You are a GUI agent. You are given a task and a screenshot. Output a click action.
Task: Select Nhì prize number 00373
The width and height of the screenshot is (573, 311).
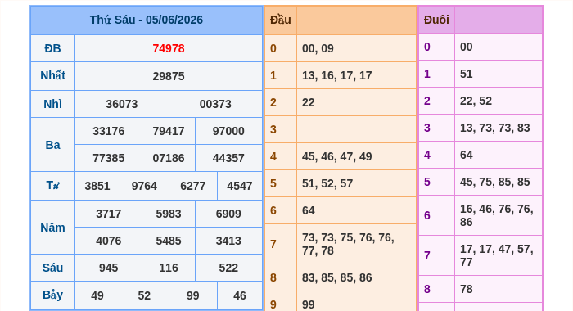pyautogui.click(x=215, y=104)
